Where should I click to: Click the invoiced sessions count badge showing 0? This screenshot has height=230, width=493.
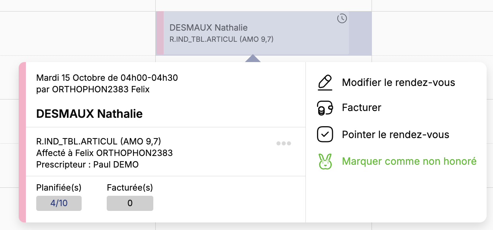coord(130,203)
